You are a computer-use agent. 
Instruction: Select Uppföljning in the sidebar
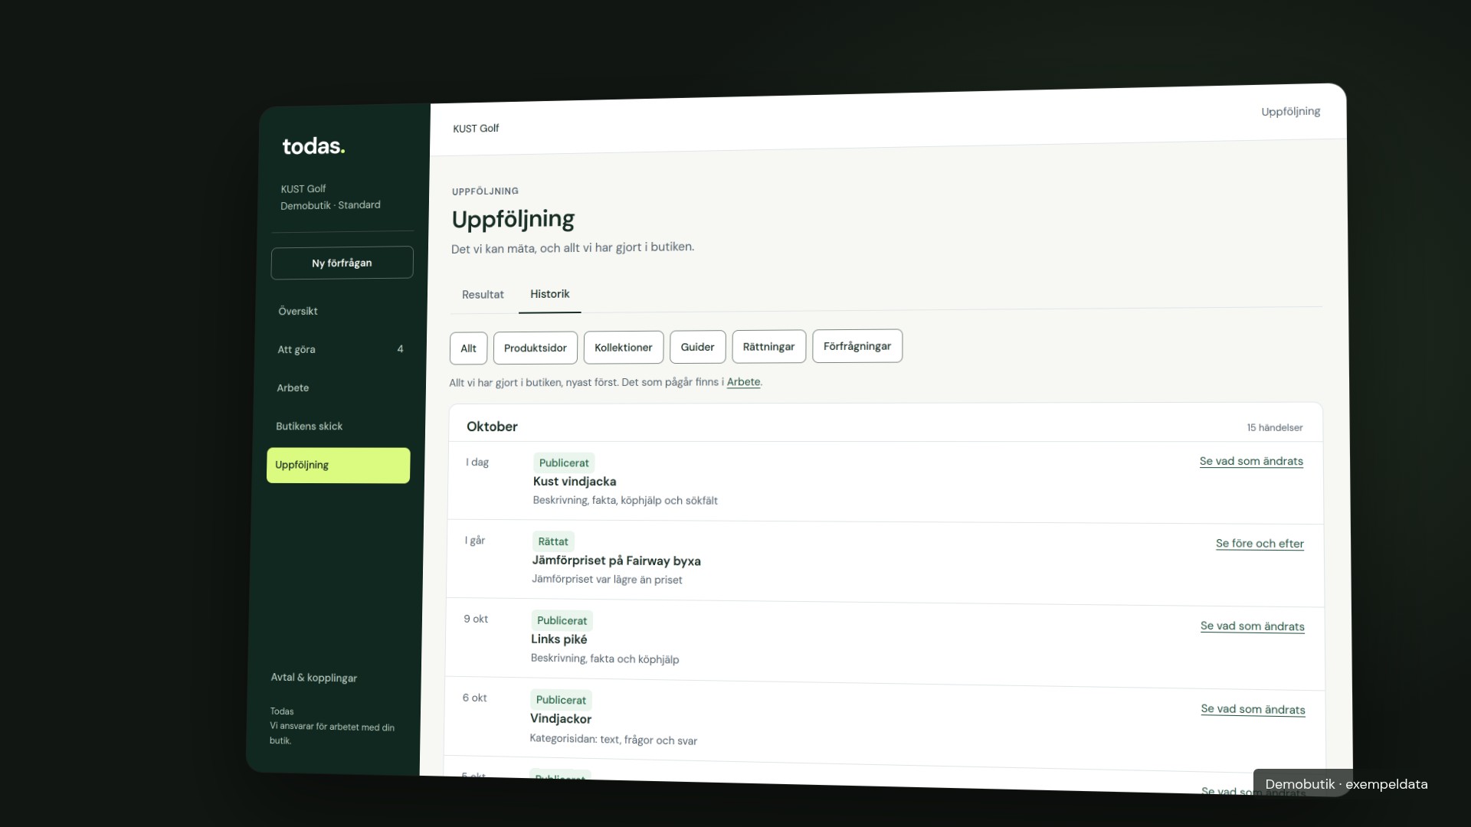point(338,465)
